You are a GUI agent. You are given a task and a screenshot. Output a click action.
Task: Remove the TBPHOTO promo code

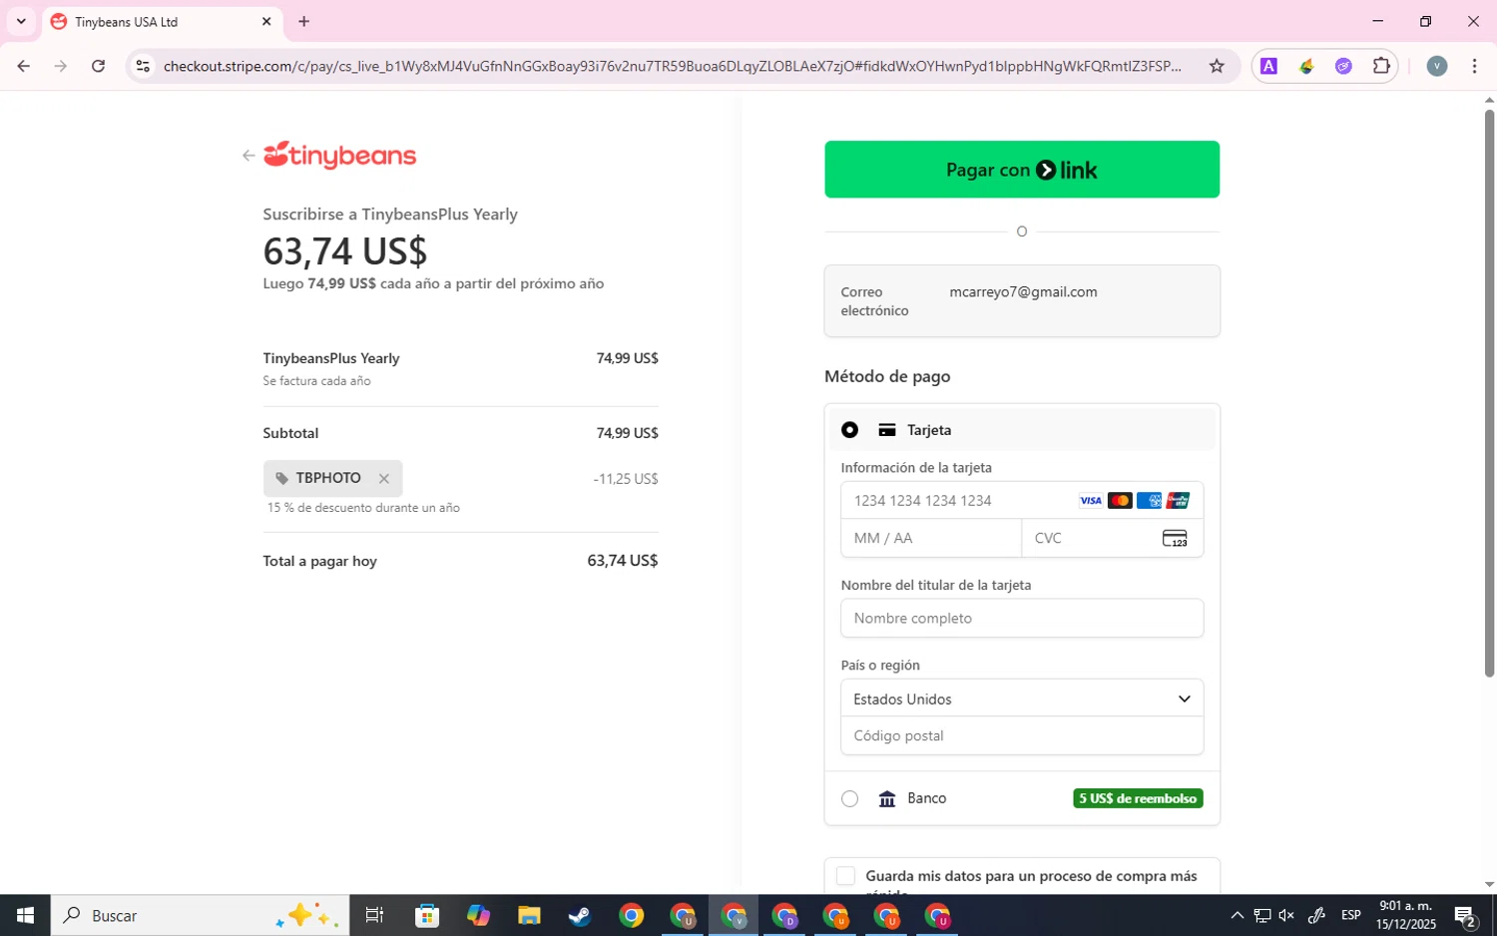[384, 479]
